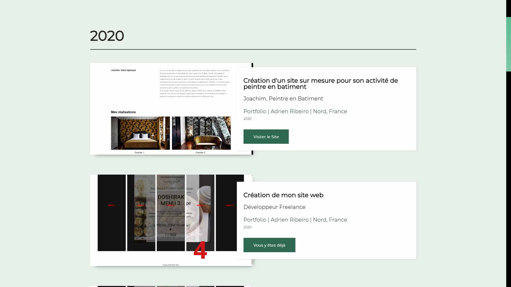Click 'Joachim, Peintre en Batiment' subtitle

point(283,99)
